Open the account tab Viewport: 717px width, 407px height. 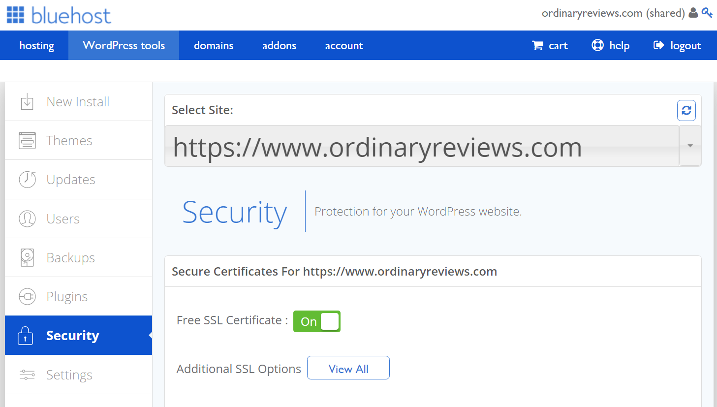(x=344, y=45)
